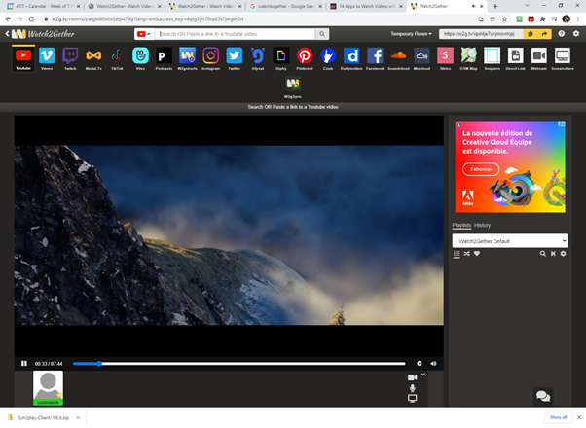
Task: Open playlist settings gear
Action: tap(564, 254)
